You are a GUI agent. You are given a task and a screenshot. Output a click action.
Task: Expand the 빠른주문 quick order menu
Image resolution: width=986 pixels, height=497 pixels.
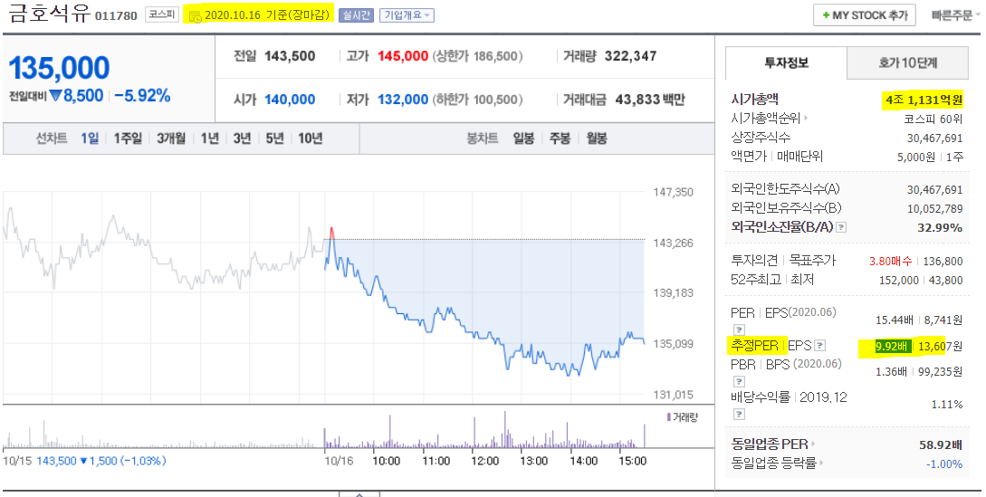[956, 15]
